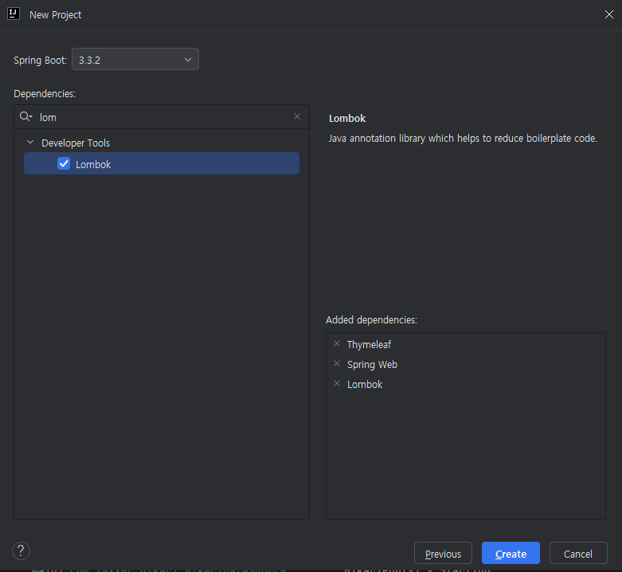
Task: Click the search magnifier icon in dependencies
Action: pos(25,116)
